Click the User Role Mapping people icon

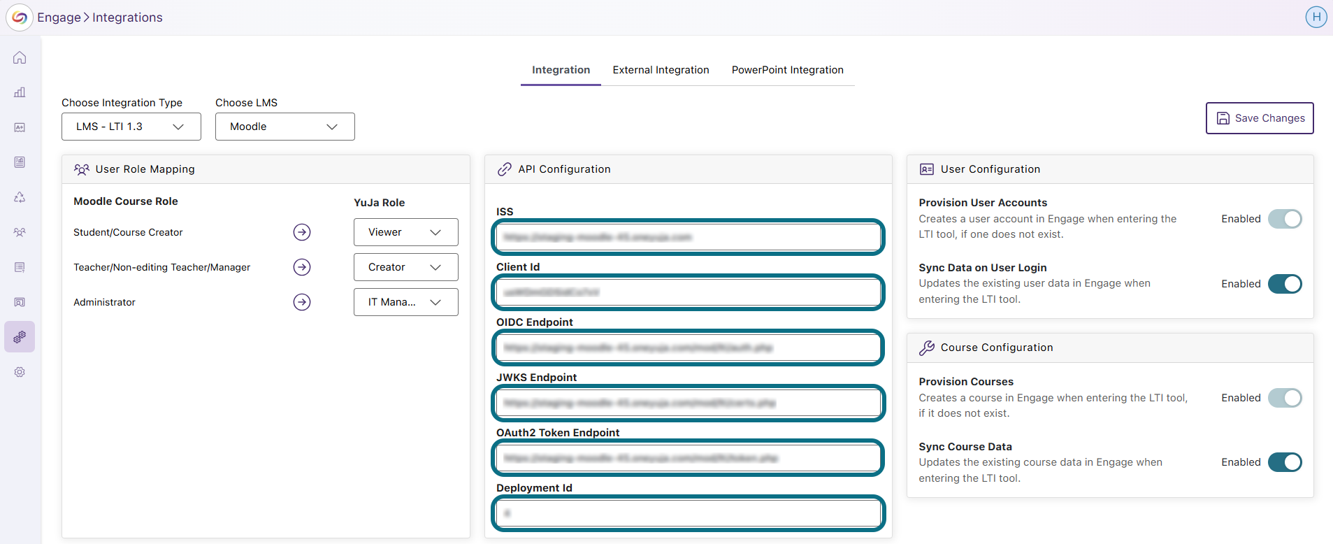coord(82,169)
